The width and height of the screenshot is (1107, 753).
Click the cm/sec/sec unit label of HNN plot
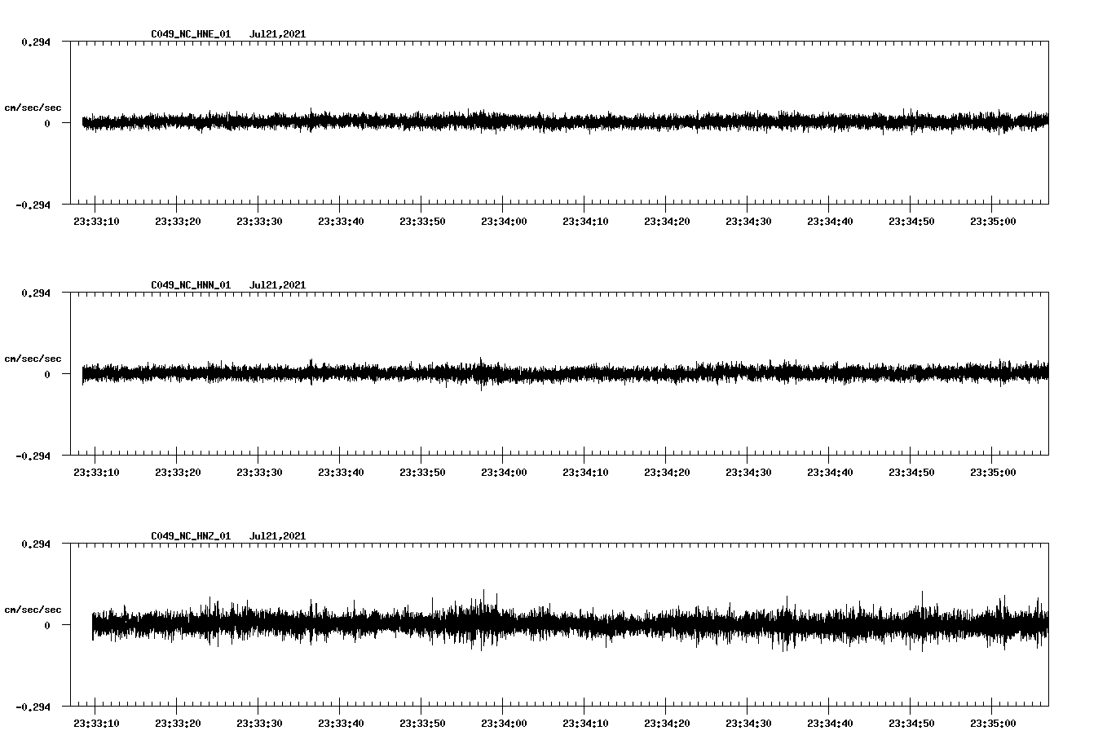(33, 359)
